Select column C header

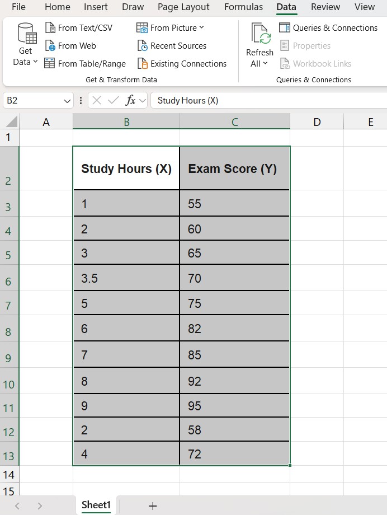coord(235,122)
